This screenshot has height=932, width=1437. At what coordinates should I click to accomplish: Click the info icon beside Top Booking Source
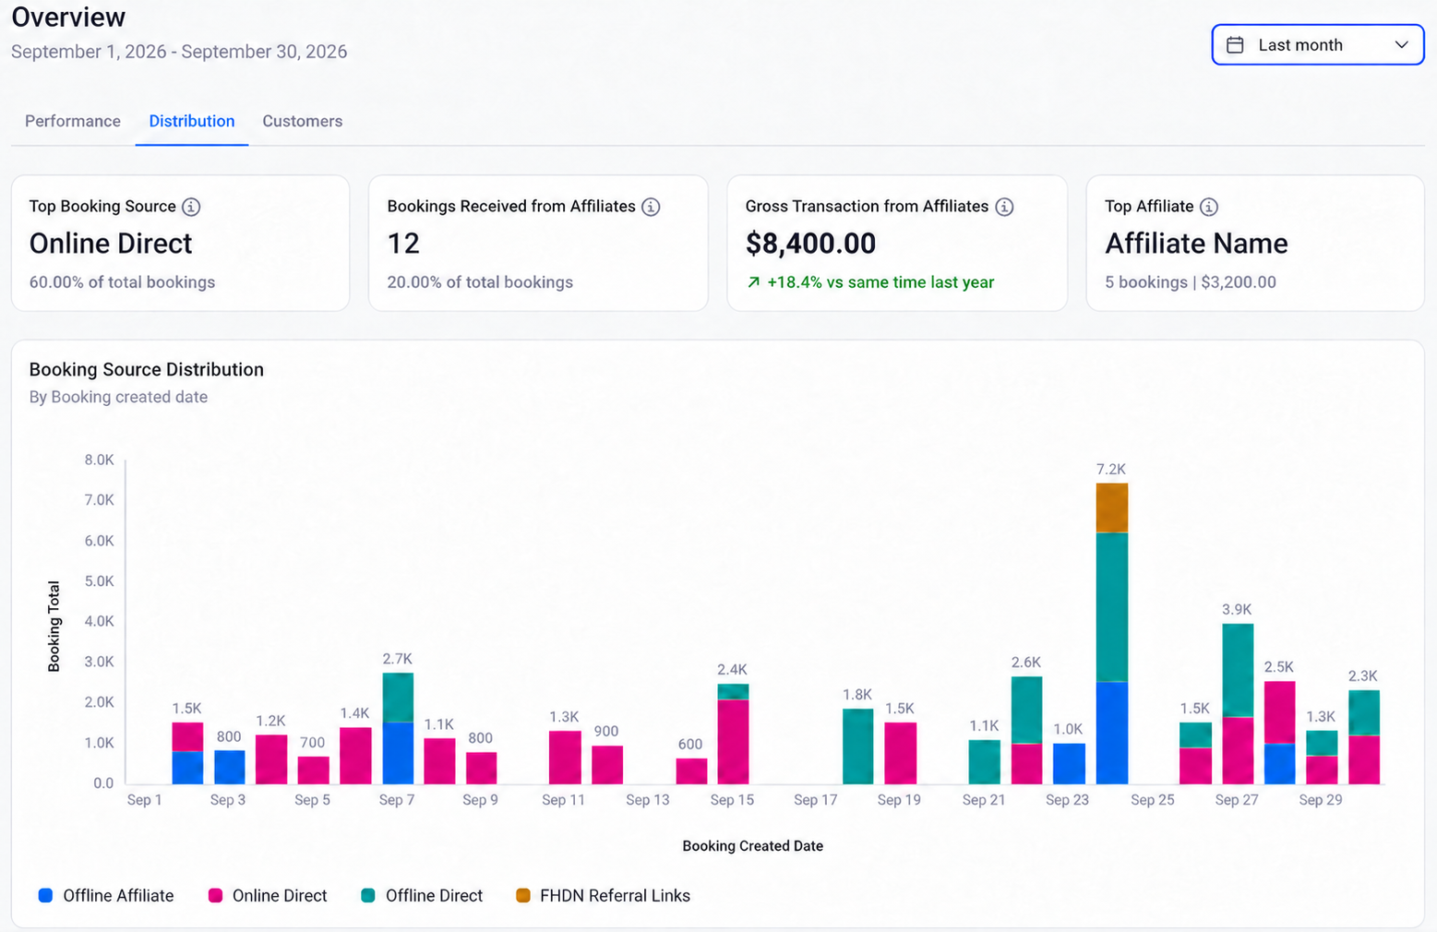(191, 207)
